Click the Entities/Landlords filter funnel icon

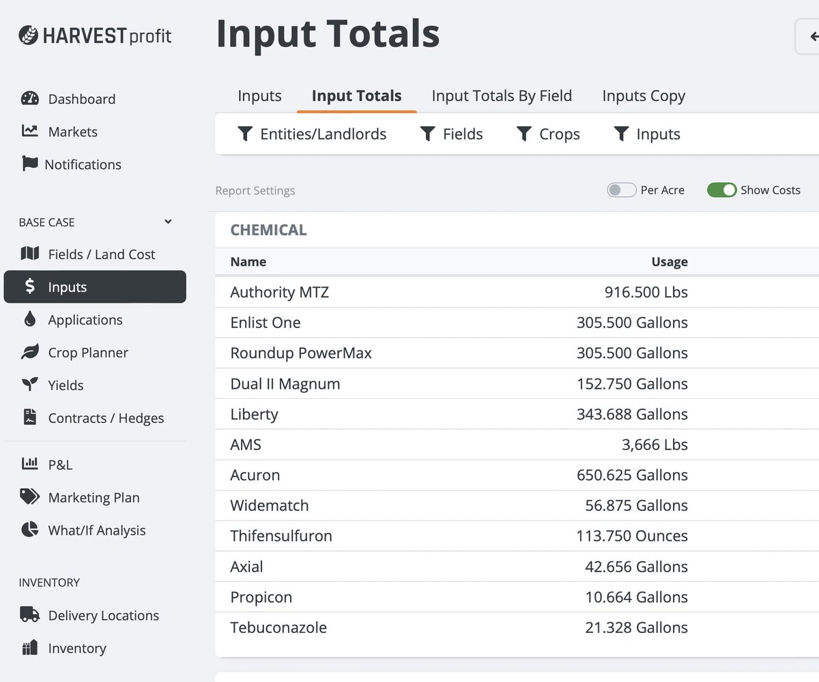(x=245, y=134)
